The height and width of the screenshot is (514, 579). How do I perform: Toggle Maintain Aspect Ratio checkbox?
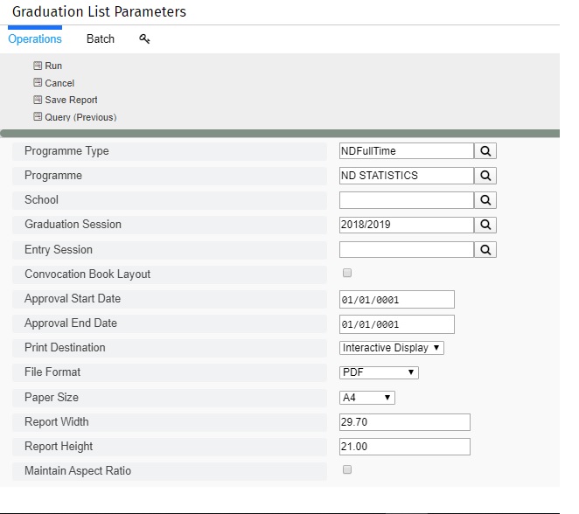(x=347, y=469)
